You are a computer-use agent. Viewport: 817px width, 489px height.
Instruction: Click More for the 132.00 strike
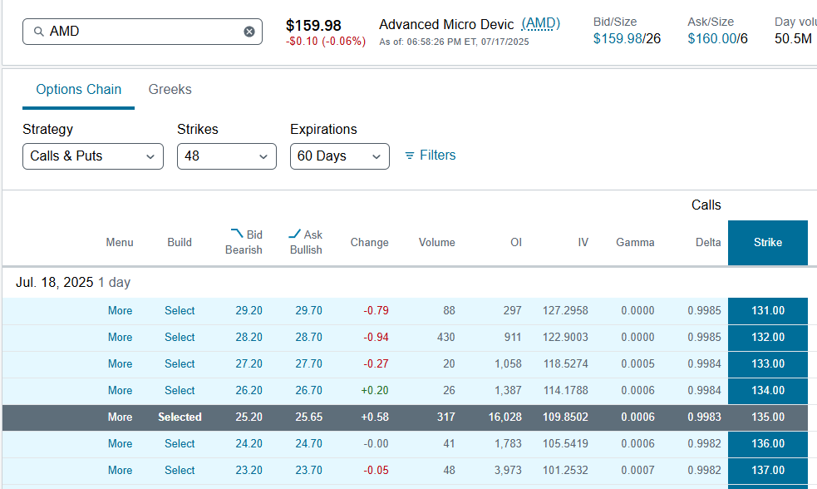(x=120, y=338)
